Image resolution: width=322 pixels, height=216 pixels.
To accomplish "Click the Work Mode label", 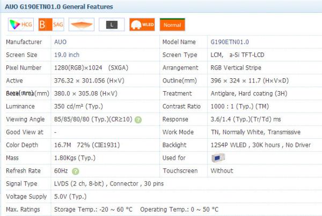I will (x=178, y=132).
